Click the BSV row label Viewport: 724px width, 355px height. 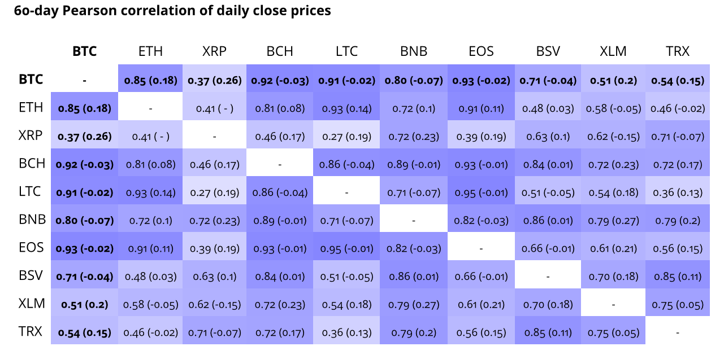tap(31, 275)
